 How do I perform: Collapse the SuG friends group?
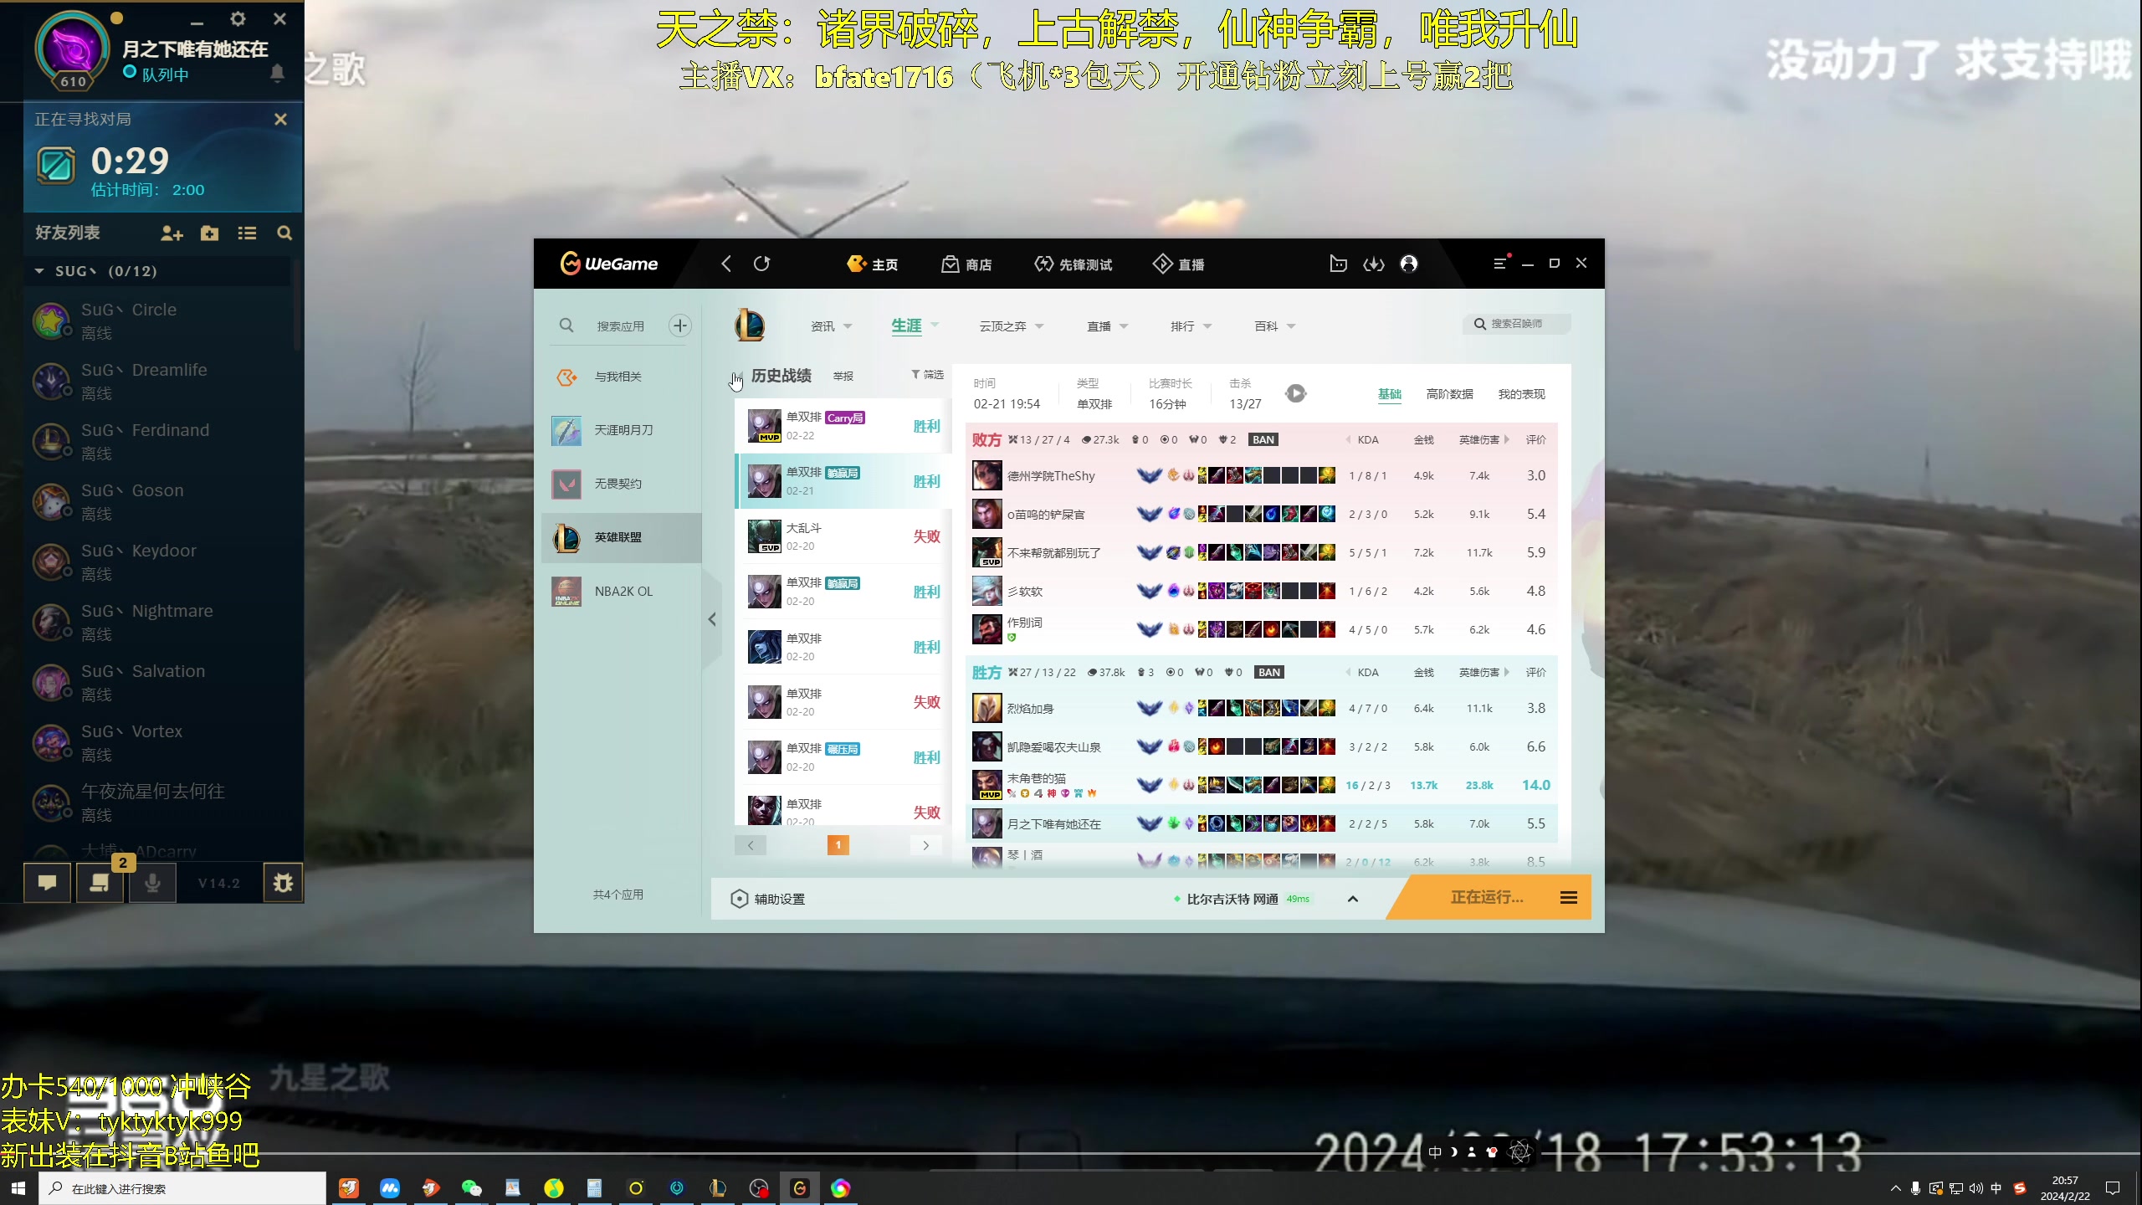pos(38,270)
